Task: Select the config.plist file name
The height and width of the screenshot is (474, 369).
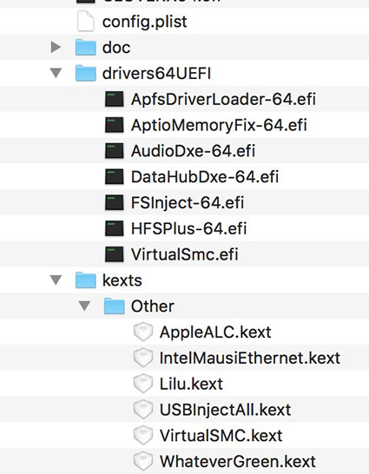Action: click(145, 22)
